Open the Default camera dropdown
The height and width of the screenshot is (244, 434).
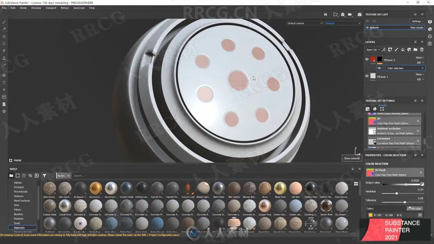click(305, 23)
